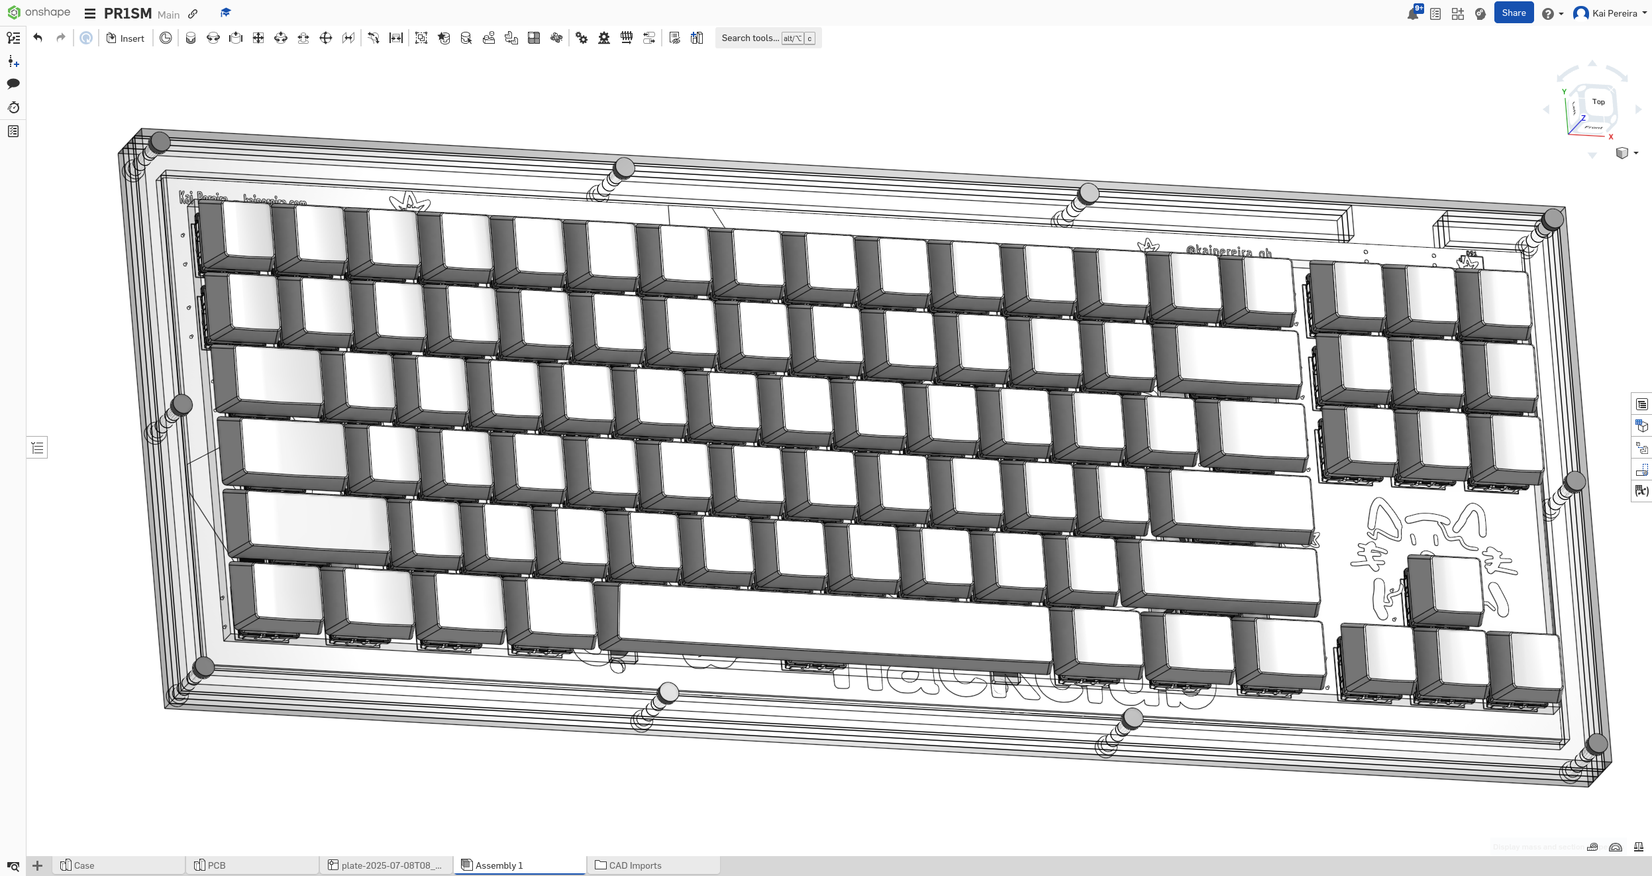The width and height of the screenshot is (1652, 876).
Task: Open the document hamburger menu
Action: (90, 13)
